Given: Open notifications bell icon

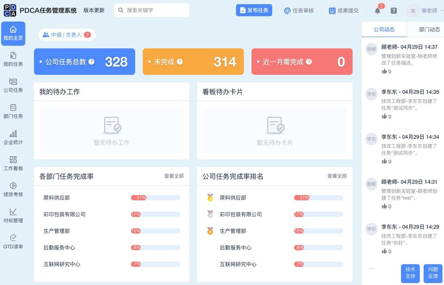Looking at the screenshot, I should coord(378,11).
